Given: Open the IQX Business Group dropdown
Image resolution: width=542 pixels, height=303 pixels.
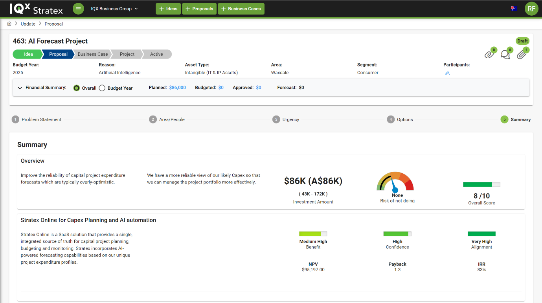Looking at the screenshot, I should click(x=114, y=9).
